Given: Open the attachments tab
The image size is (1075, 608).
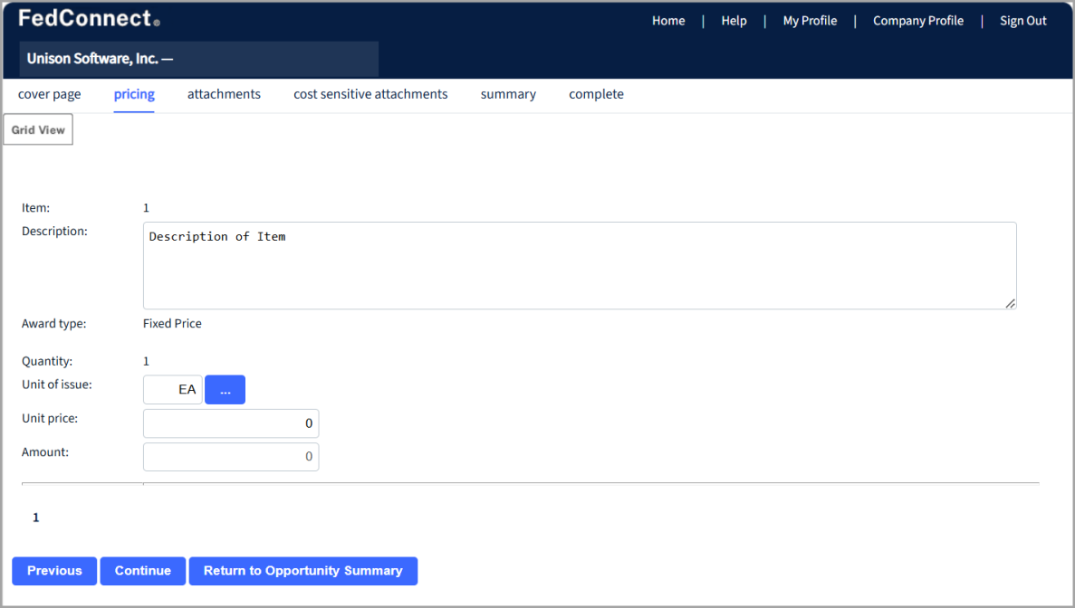Looking at the screenshot, I should [225, 94].
